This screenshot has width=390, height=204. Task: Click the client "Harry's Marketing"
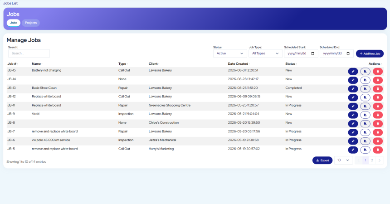[x=161, y=149]
